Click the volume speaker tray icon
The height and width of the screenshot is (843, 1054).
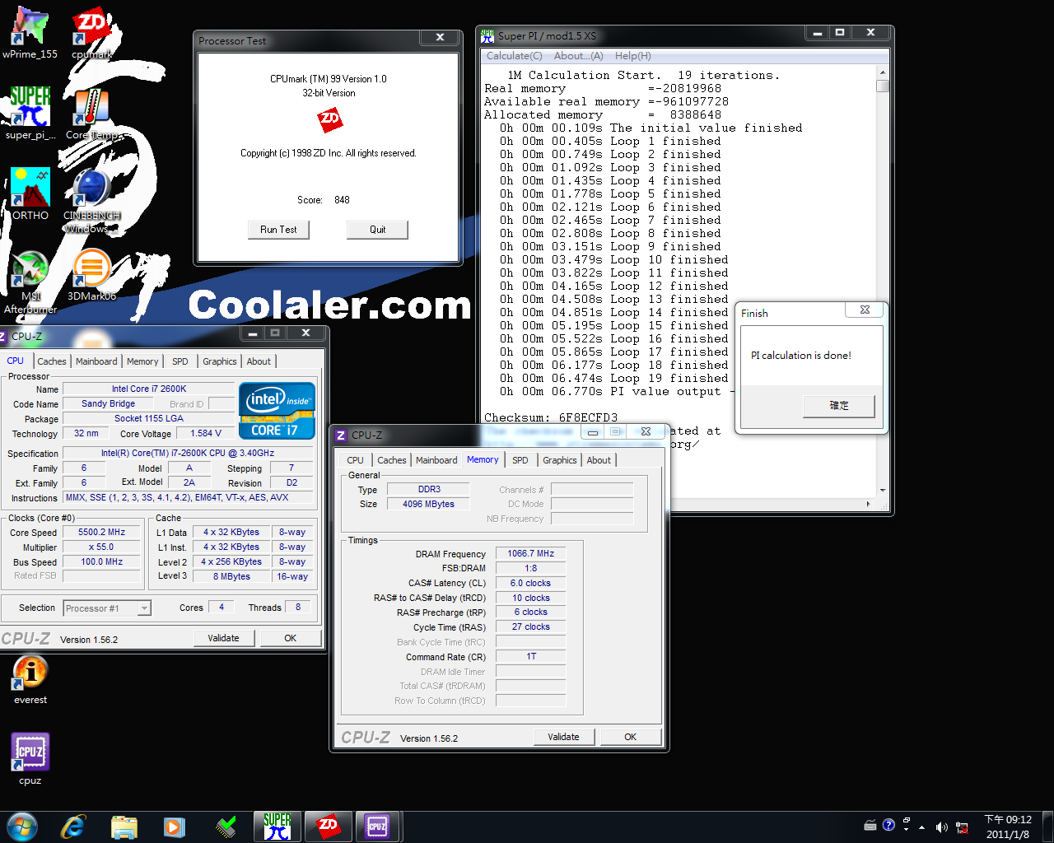coord(942,827)
